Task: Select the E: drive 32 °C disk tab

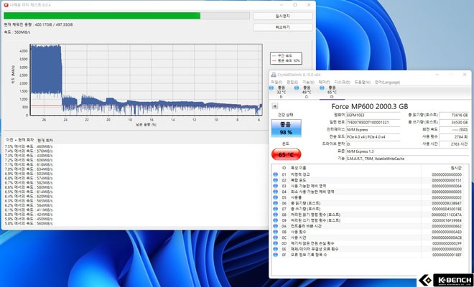Action: pyautogui.click(x=281, y=92)
